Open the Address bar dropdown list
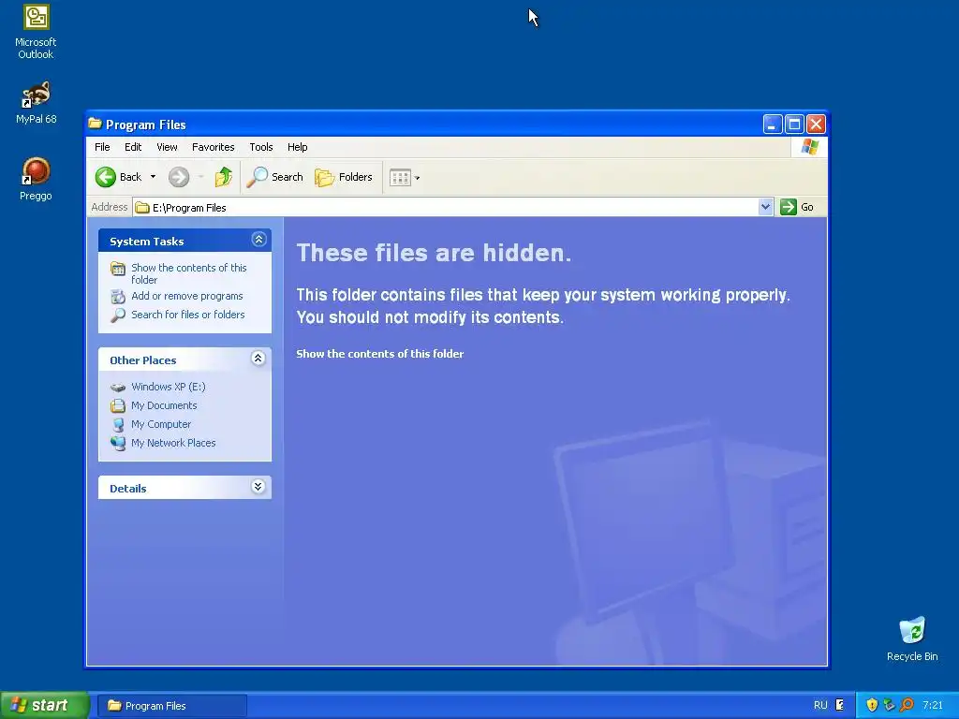The width and height of the screenshot is (959, 719). coord(765,207)
